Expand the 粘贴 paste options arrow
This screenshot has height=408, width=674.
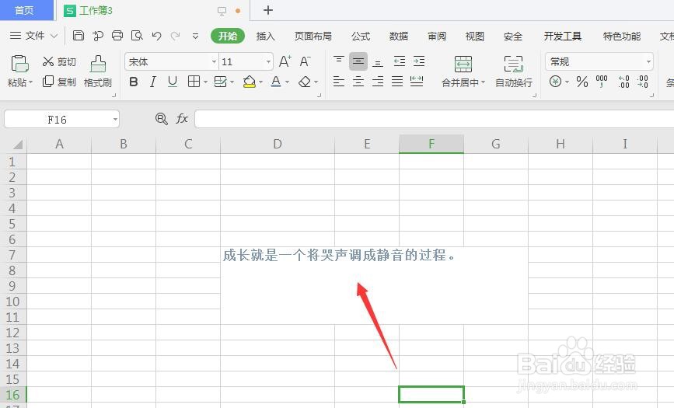tap(30, 82)
